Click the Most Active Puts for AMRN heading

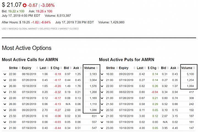[127, 60]
